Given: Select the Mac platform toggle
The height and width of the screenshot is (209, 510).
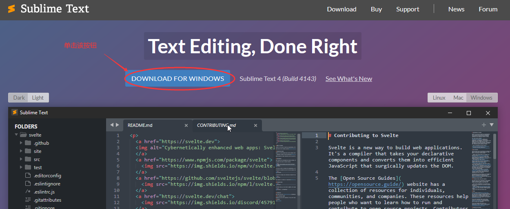Looking at the screenshot, I should (458, 98).
